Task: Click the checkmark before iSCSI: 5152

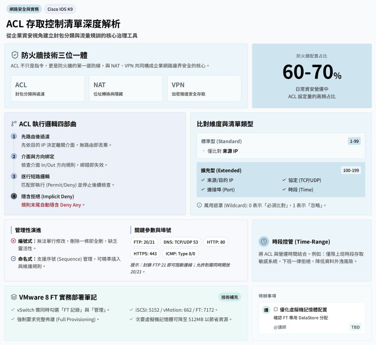Action: 131,310
